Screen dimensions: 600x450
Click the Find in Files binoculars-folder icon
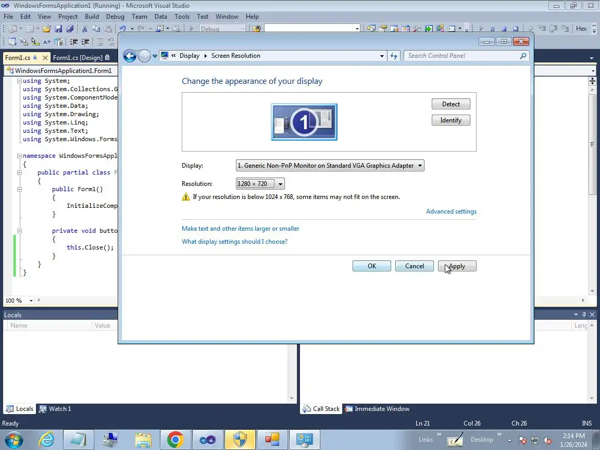(x=256, y=29)
